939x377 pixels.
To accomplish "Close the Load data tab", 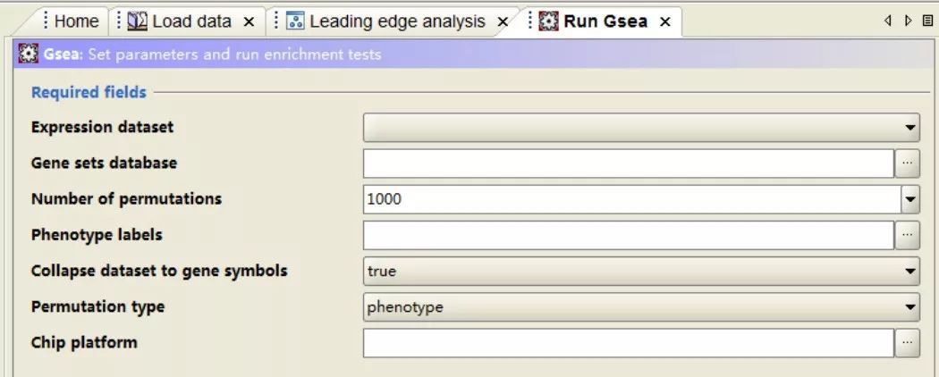I will click(x=250, y=22).
